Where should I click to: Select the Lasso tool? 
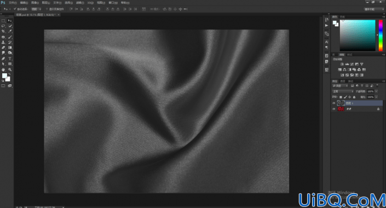[3, 26]
